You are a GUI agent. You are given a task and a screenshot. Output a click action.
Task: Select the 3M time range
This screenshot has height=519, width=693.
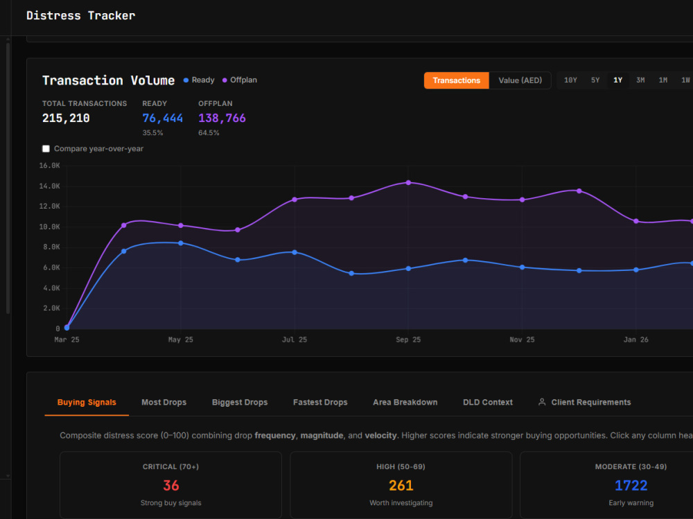(640, 80)
